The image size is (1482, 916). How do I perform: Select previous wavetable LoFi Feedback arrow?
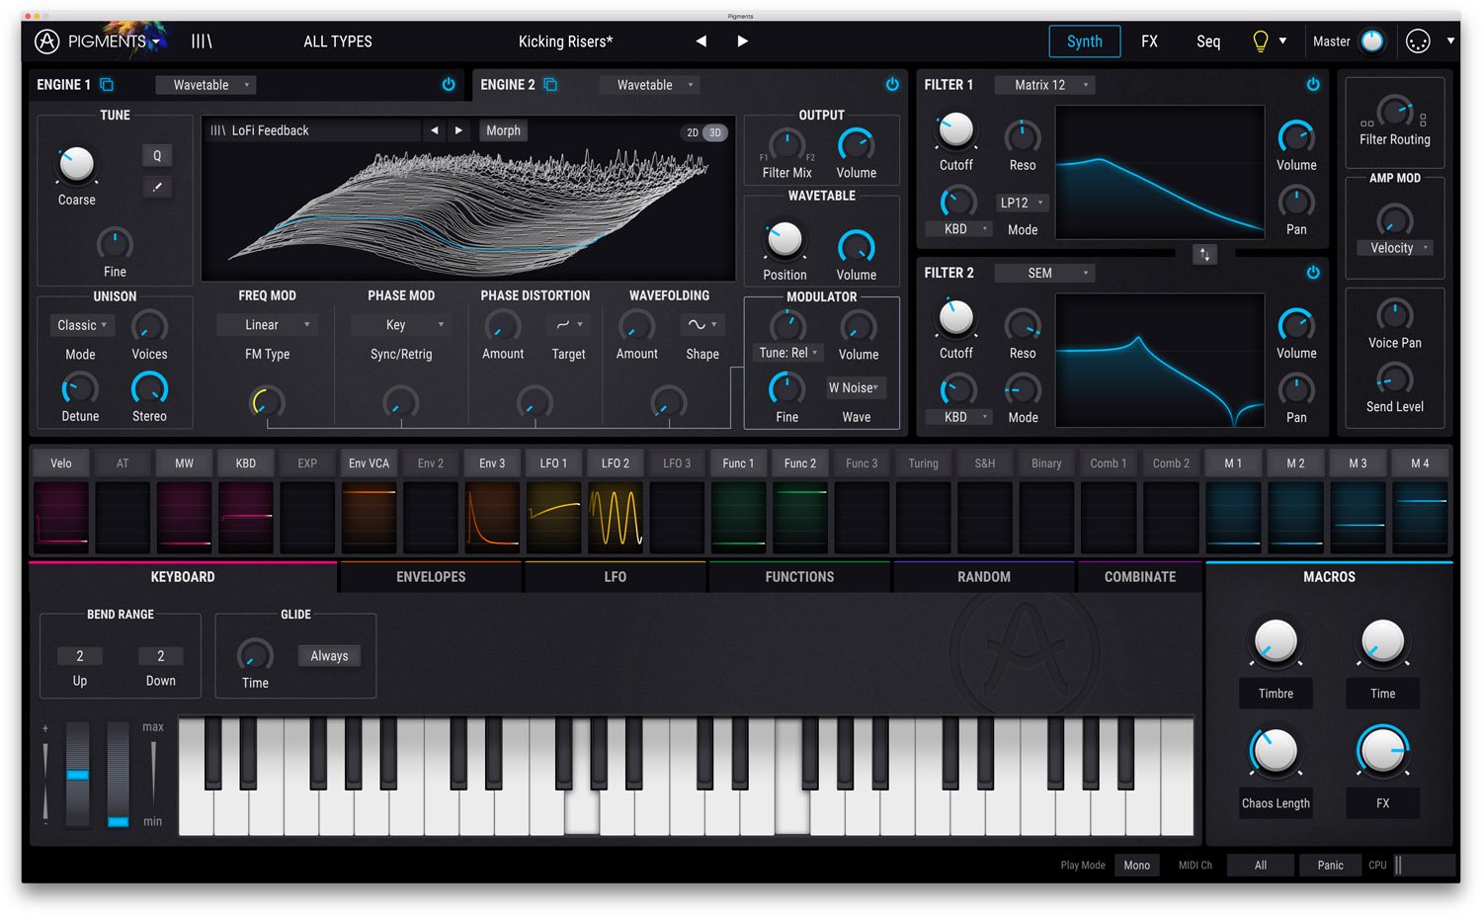(x=434, y=130)
